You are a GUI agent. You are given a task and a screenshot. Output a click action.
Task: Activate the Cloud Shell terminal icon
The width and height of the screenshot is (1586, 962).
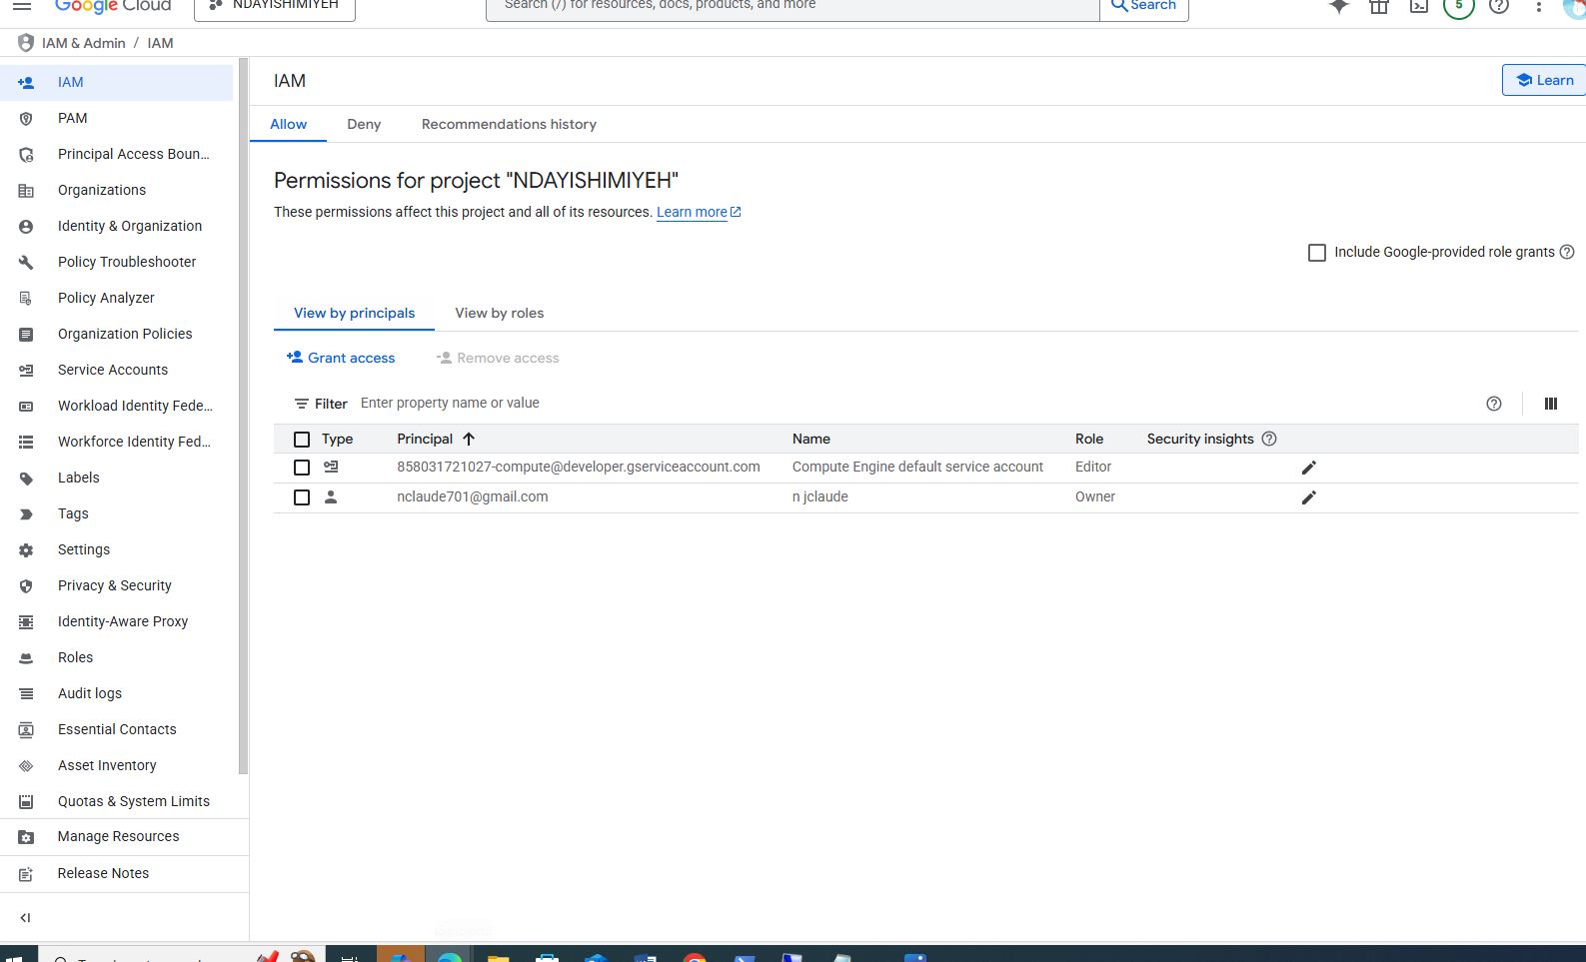1419,5
